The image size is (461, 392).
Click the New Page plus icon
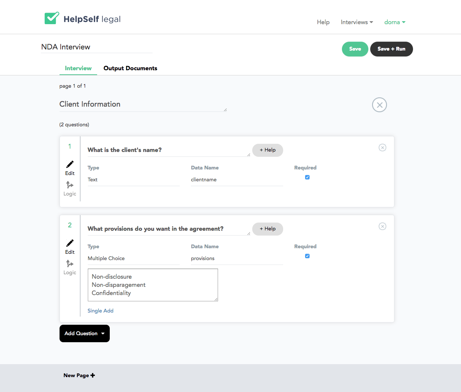click(x=93, y=375)
